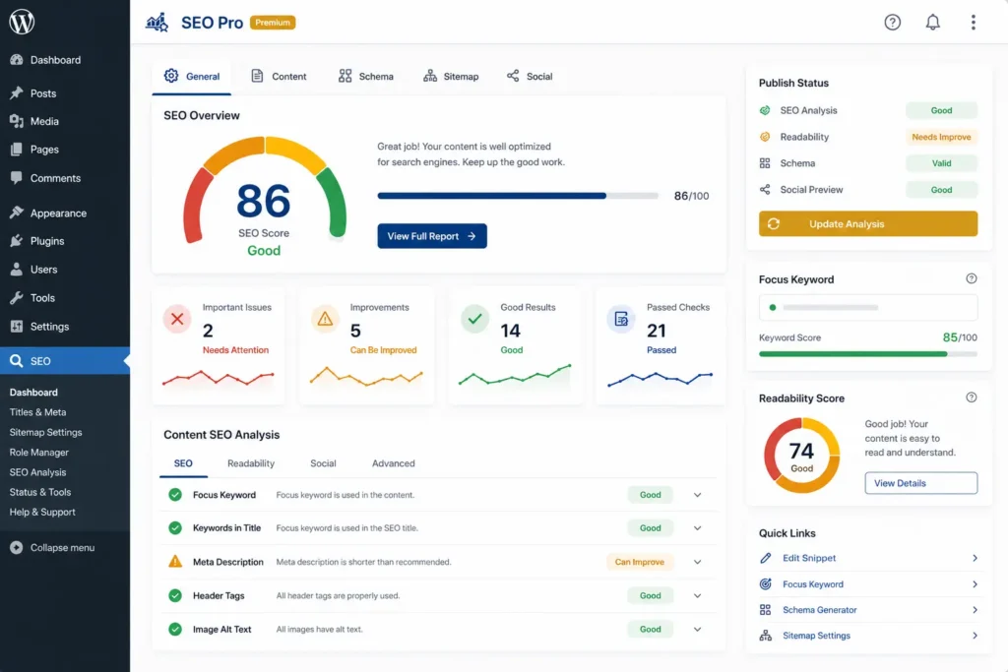The width and height of the screenshot is (1008, 672).
Task: Select the Advanced analysis tab
Action: (x=394, y=463)
